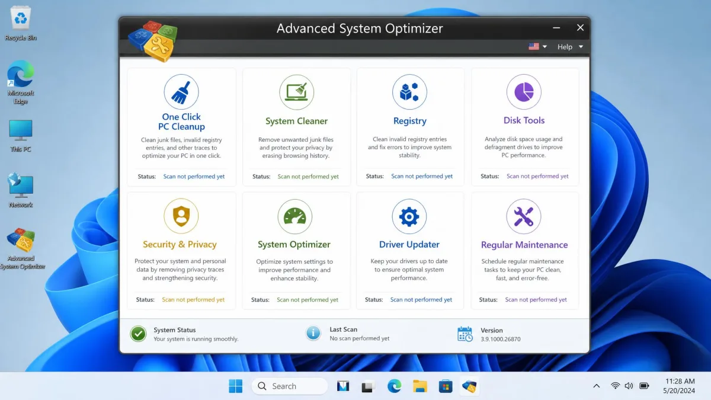This screenshot has height=400, width=711.
Task: Click the green System Status checkmark icon
Action: pyautogui.click(x=138, y=334)
